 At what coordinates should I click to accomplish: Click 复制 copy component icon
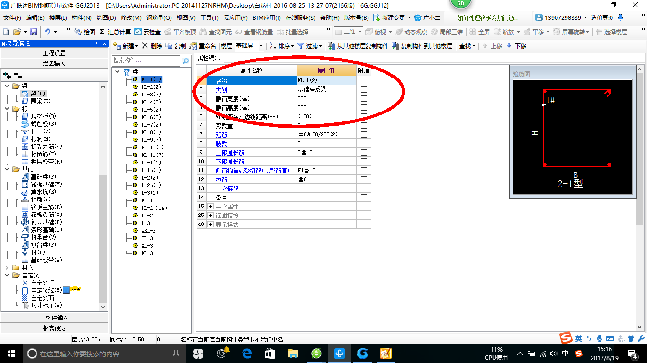pos(176,46)
